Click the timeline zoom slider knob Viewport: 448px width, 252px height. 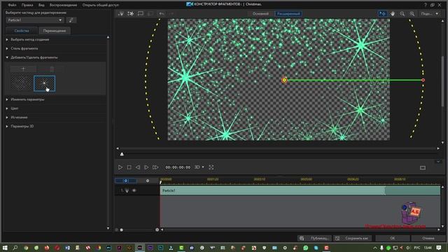121,230
